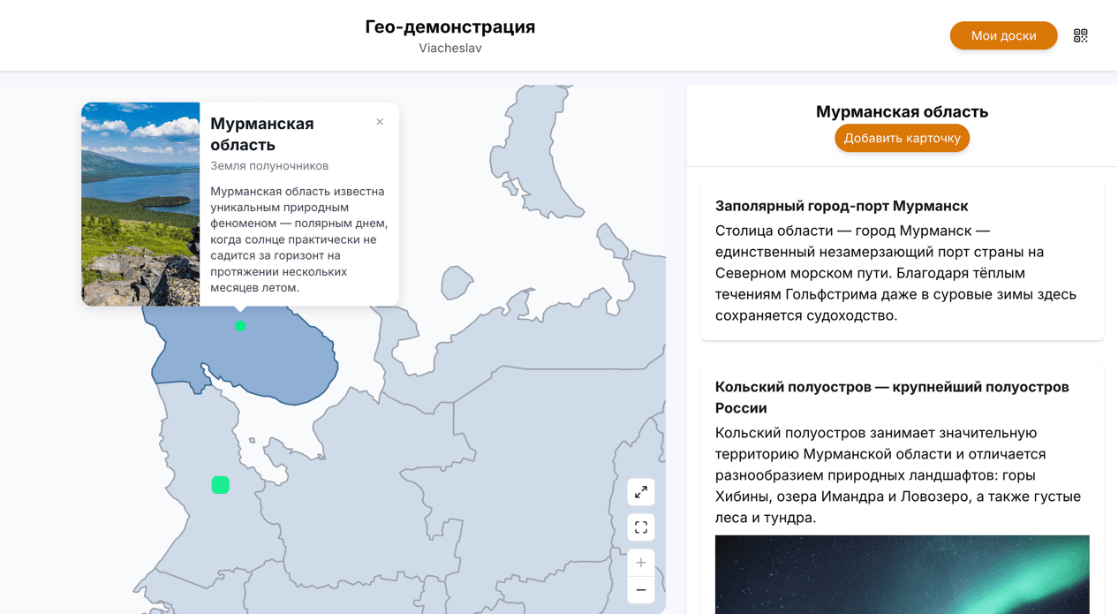The height and width of the screenshot is (614, 1118).
Task: Open the Заполярный город-порт Мурманск card
Action: [x=842, y=206]
